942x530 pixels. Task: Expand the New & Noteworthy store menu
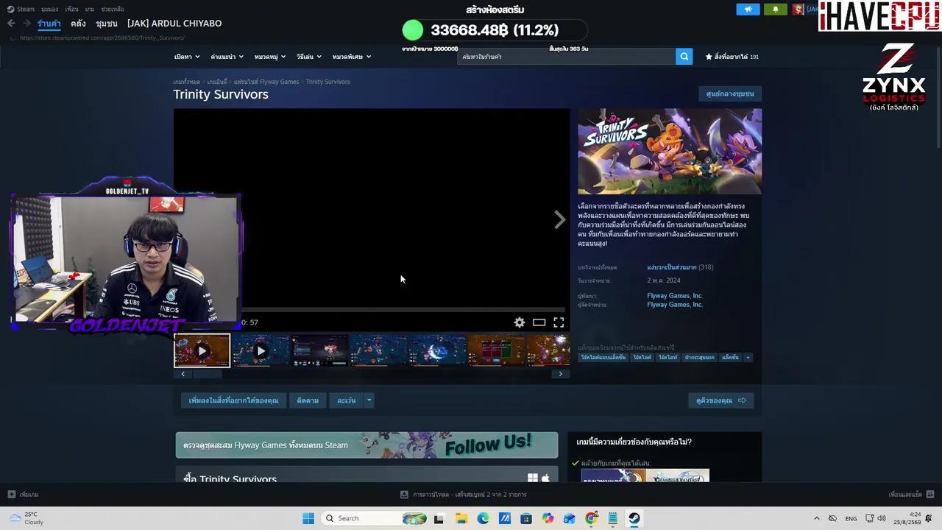227,57
